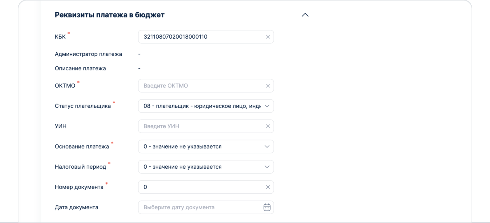Focus the Введите УИН input field
490x223 pixels.
[x=201, y=126]
